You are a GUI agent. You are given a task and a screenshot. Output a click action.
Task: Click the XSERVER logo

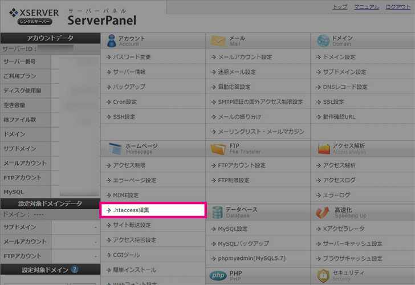pyautogui.click(x=34, y=17)
